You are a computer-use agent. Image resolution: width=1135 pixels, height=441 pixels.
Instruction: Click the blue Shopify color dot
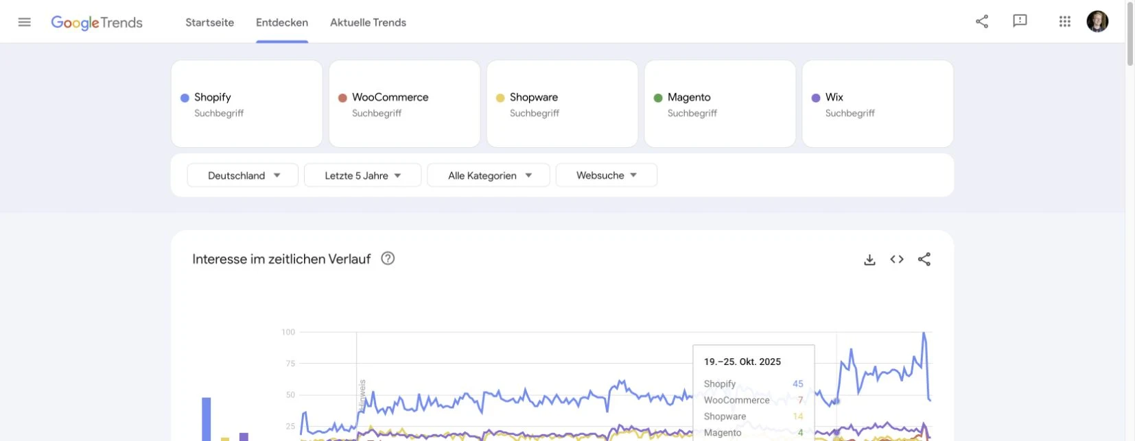(185, 98)
